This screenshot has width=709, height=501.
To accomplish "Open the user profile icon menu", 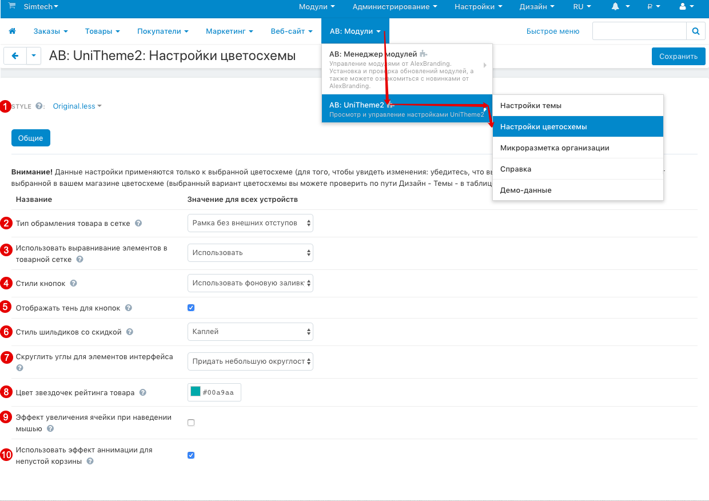I will (682, 7).
